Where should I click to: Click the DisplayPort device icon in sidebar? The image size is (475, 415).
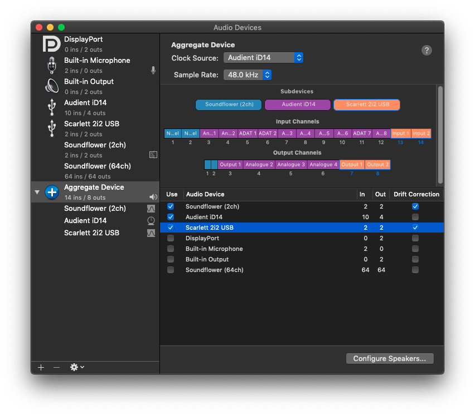click(x=51, y=44)
